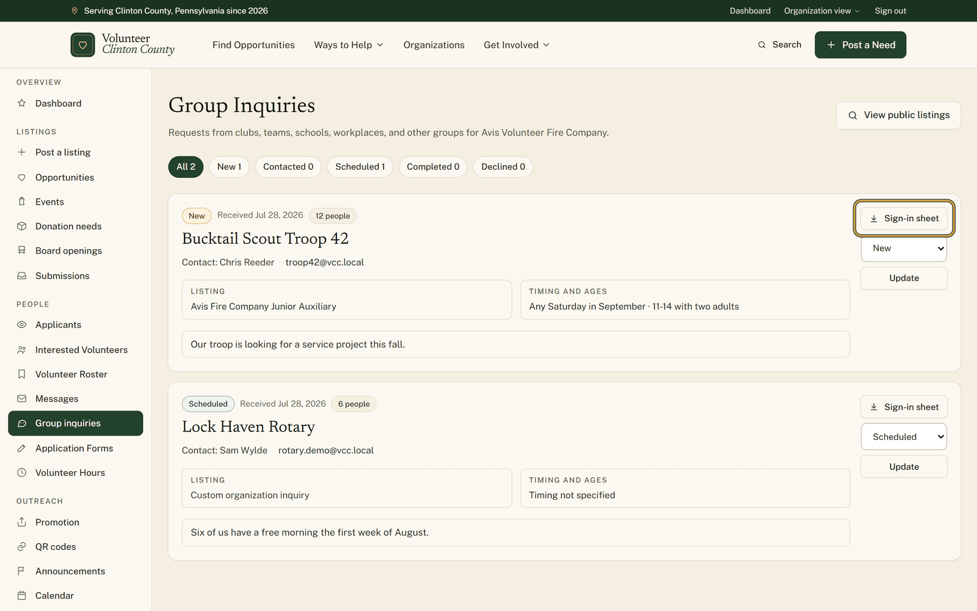Click the clock icon beside Volunteer Hours
The width and height of the screenshot is (977, 611).
tap(22, 472)
